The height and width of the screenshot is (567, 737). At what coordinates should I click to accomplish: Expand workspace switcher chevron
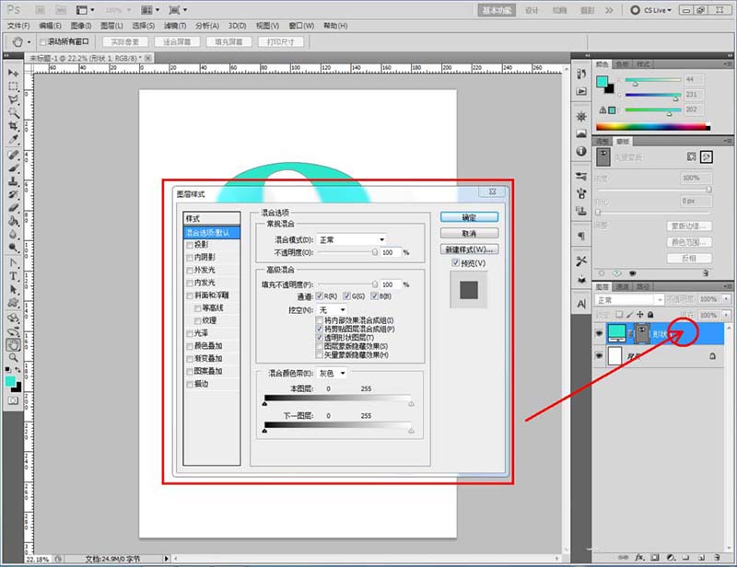pyautogui.click(x=609, y=10)
